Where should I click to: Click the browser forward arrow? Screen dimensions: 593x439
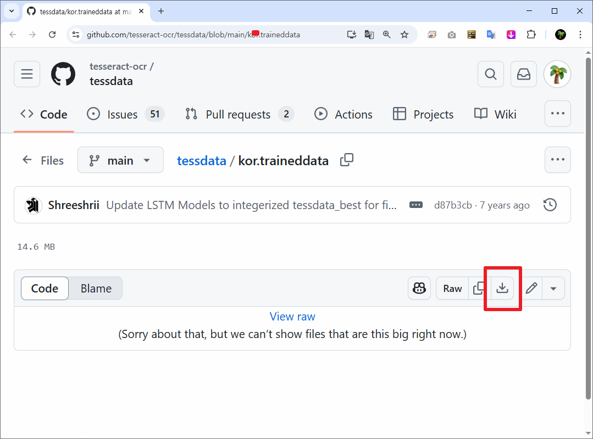point(32,35)
